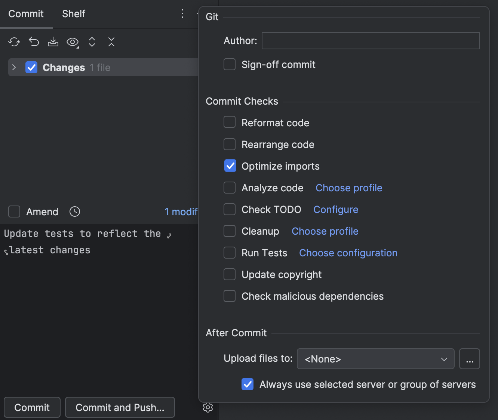This screenshot has width=498, height=420.
Task: Disable the Optimize imports checkbox
Action: [x=230, y=166]
